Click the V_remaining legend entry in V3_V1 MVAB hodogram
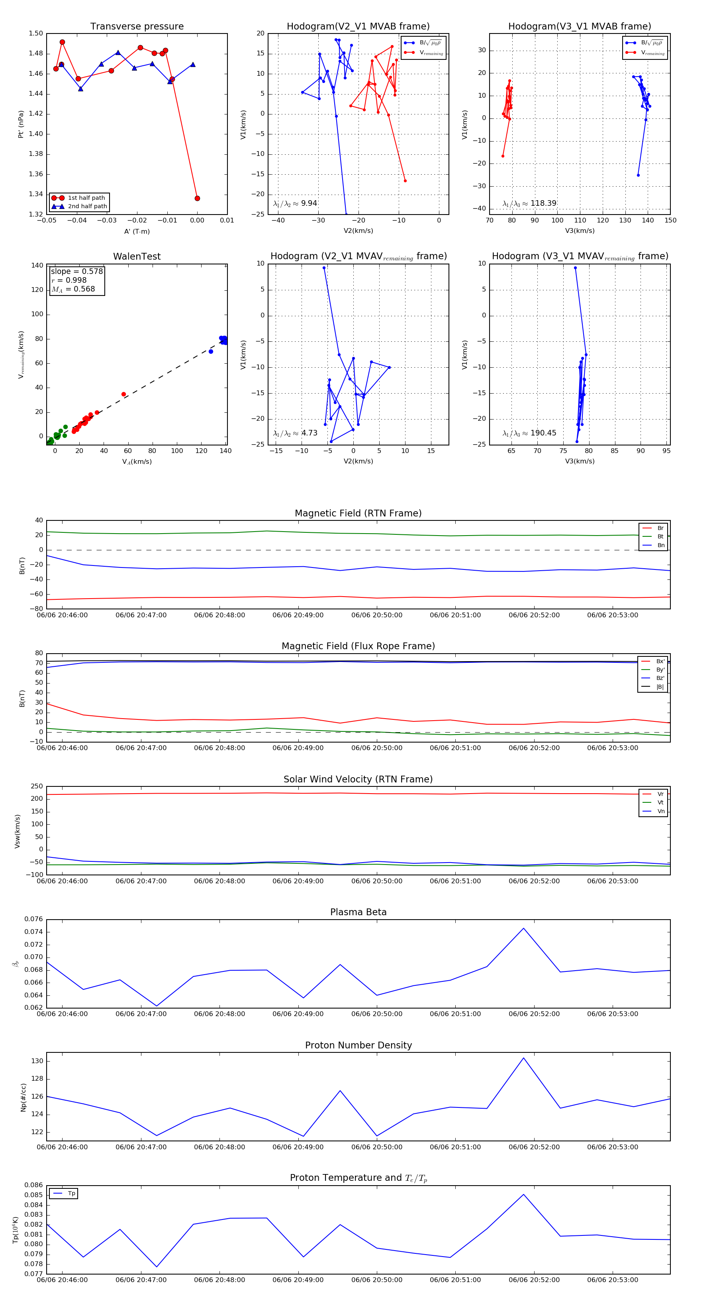This screenshot has width=717, height=1316. pyautogui.click(x=645, y=53)
